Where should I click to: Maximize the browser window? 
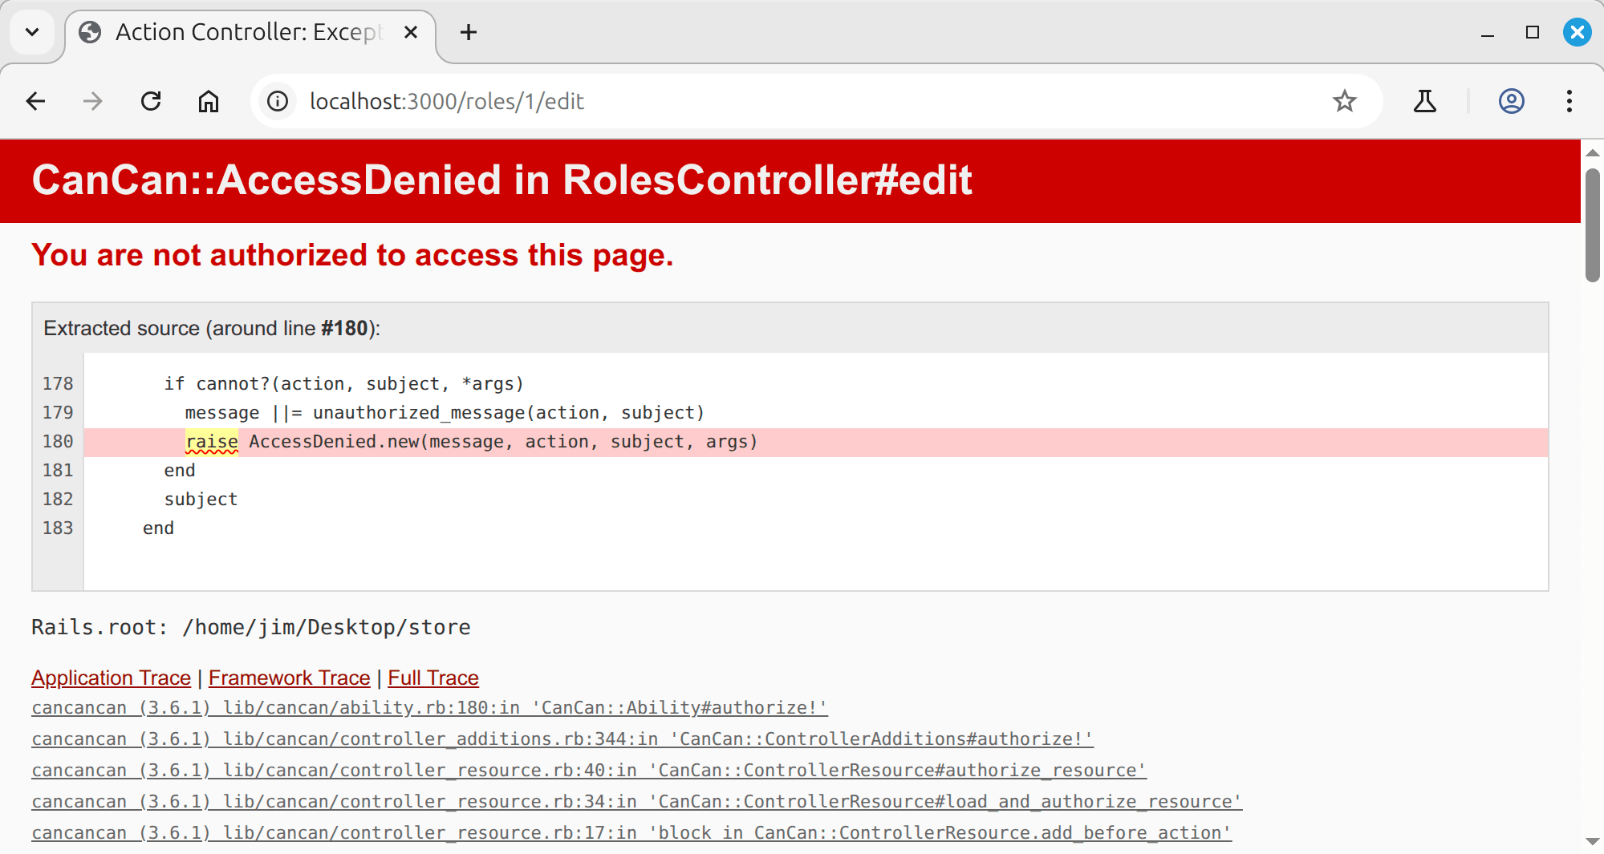(1533, 32)
